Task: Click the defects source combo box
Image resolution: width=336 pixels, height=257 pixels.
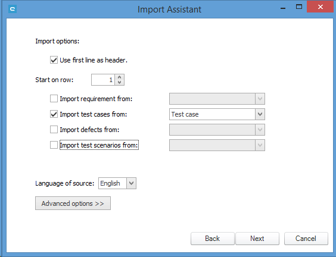Action: [217, 130]
